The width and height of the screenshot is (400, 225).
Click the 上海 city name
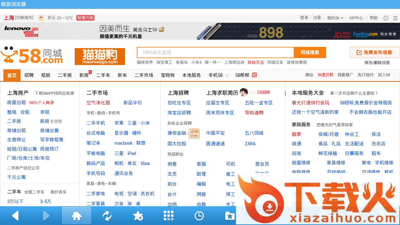coord(9,18)
